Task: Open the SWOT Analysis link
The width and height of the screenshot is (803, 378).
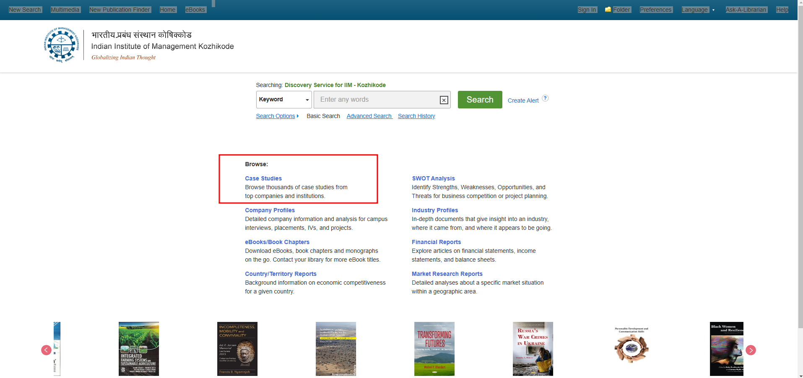Action: coord(433,178)
